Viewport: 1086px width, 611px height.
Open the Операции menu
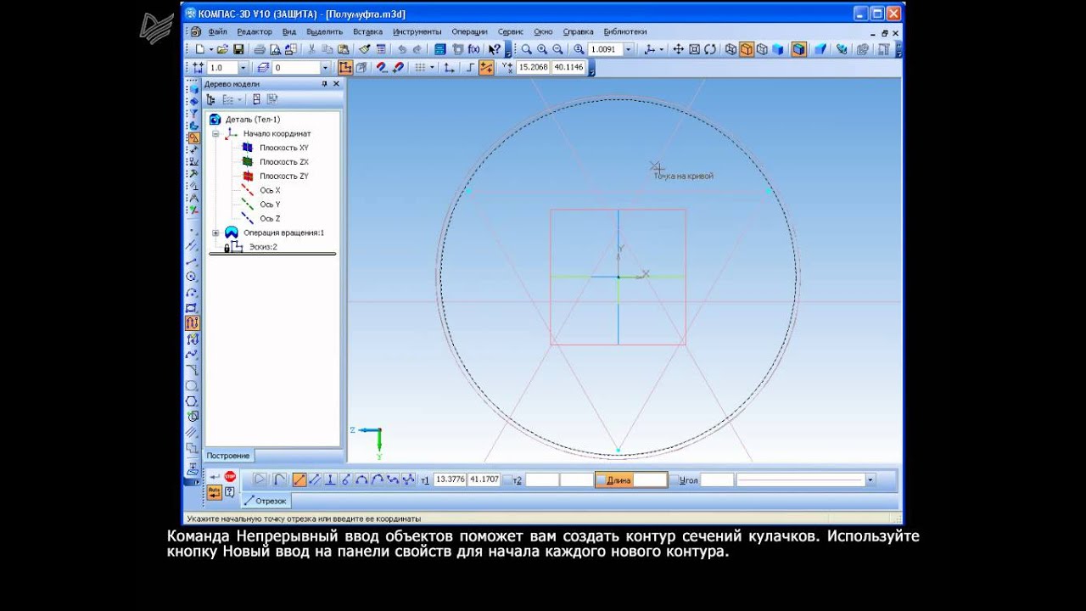click(x=469, y=31)
